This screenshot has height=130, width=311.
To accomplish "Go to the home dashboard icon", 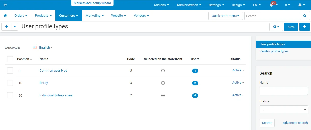I will click(x=5, y=16).
